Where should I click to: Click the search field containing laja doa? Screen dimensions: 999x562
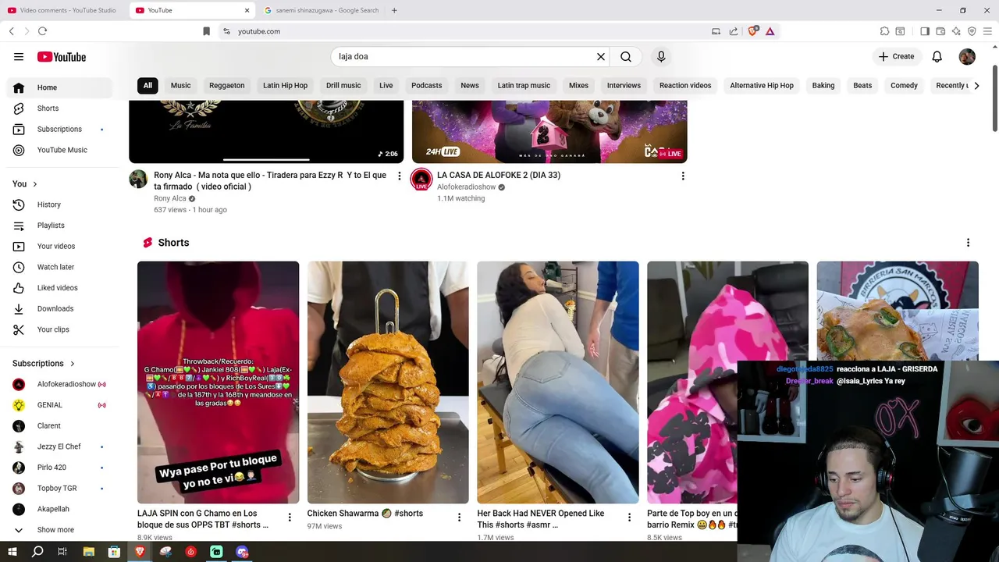click(464, 56)
